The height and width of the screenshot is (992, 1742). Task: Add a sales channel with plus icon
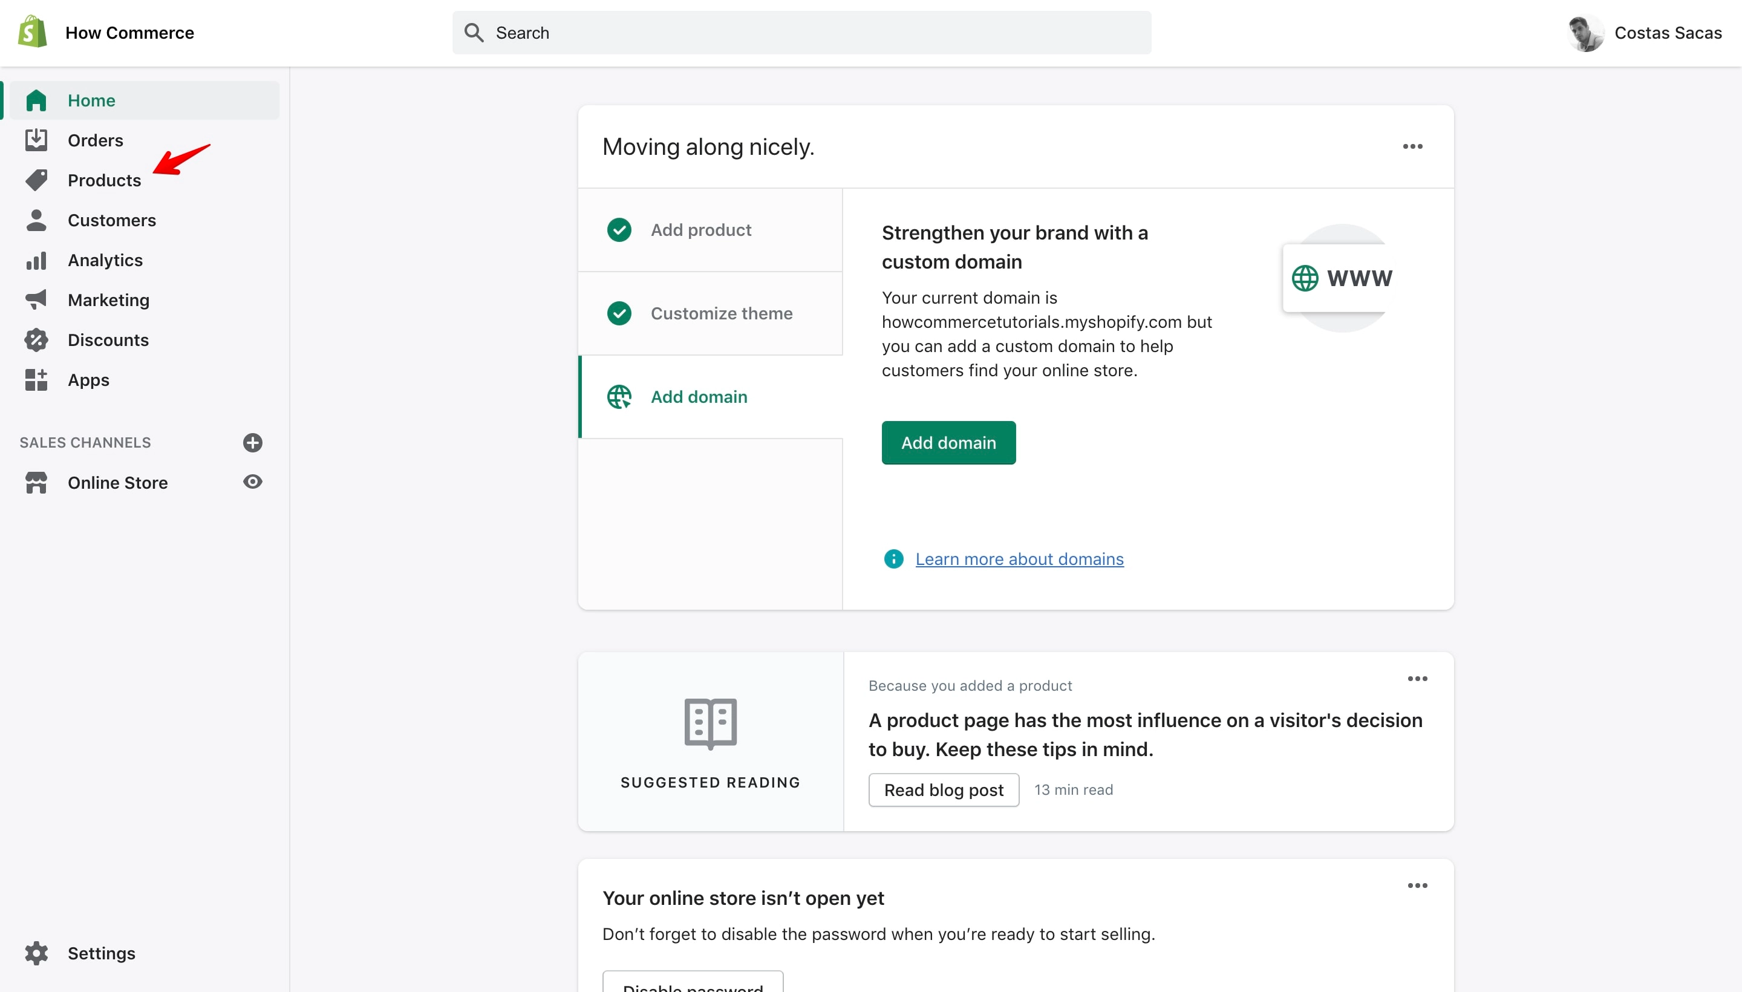(x=253, y=443)
